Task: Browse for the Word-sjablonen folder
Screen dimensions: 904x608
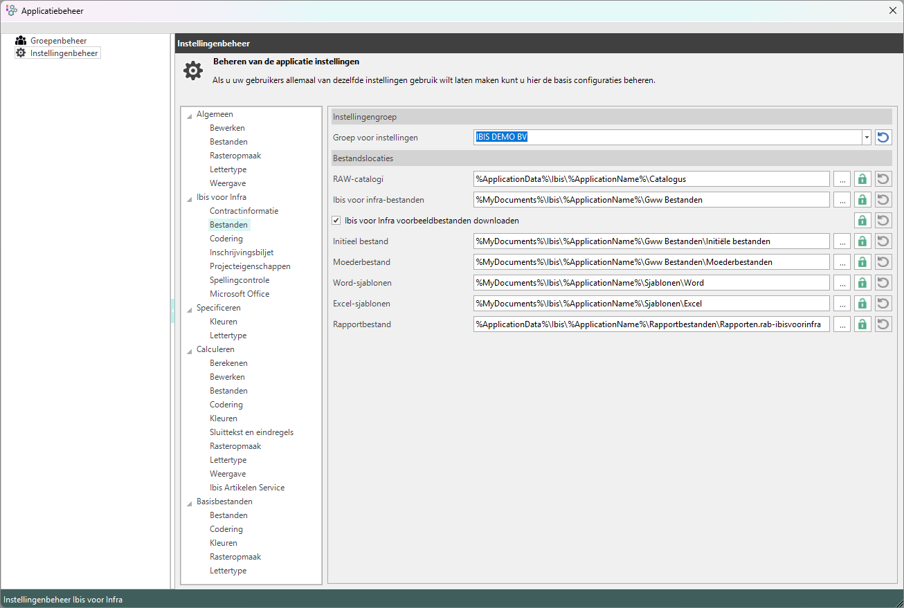Action: point(842,283)
